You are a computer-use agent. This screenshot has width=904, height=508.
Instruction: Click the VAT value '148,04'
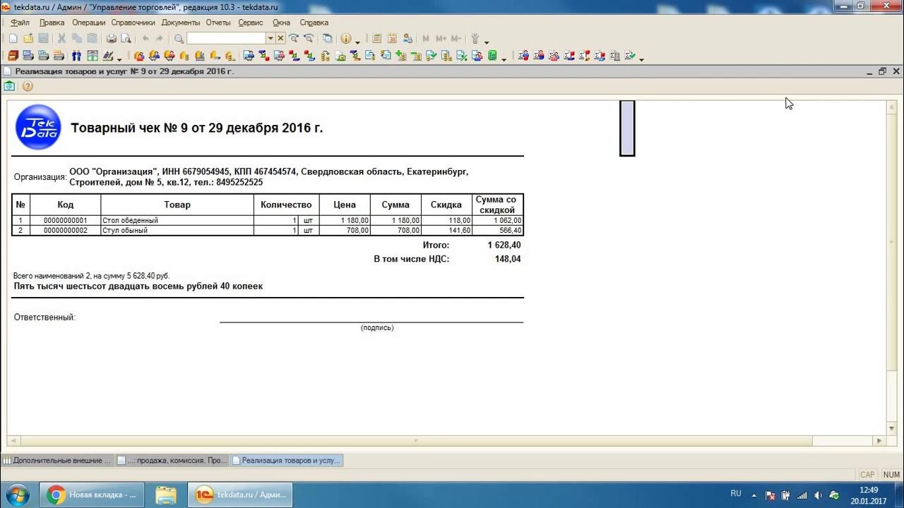[x=508, y=259]
